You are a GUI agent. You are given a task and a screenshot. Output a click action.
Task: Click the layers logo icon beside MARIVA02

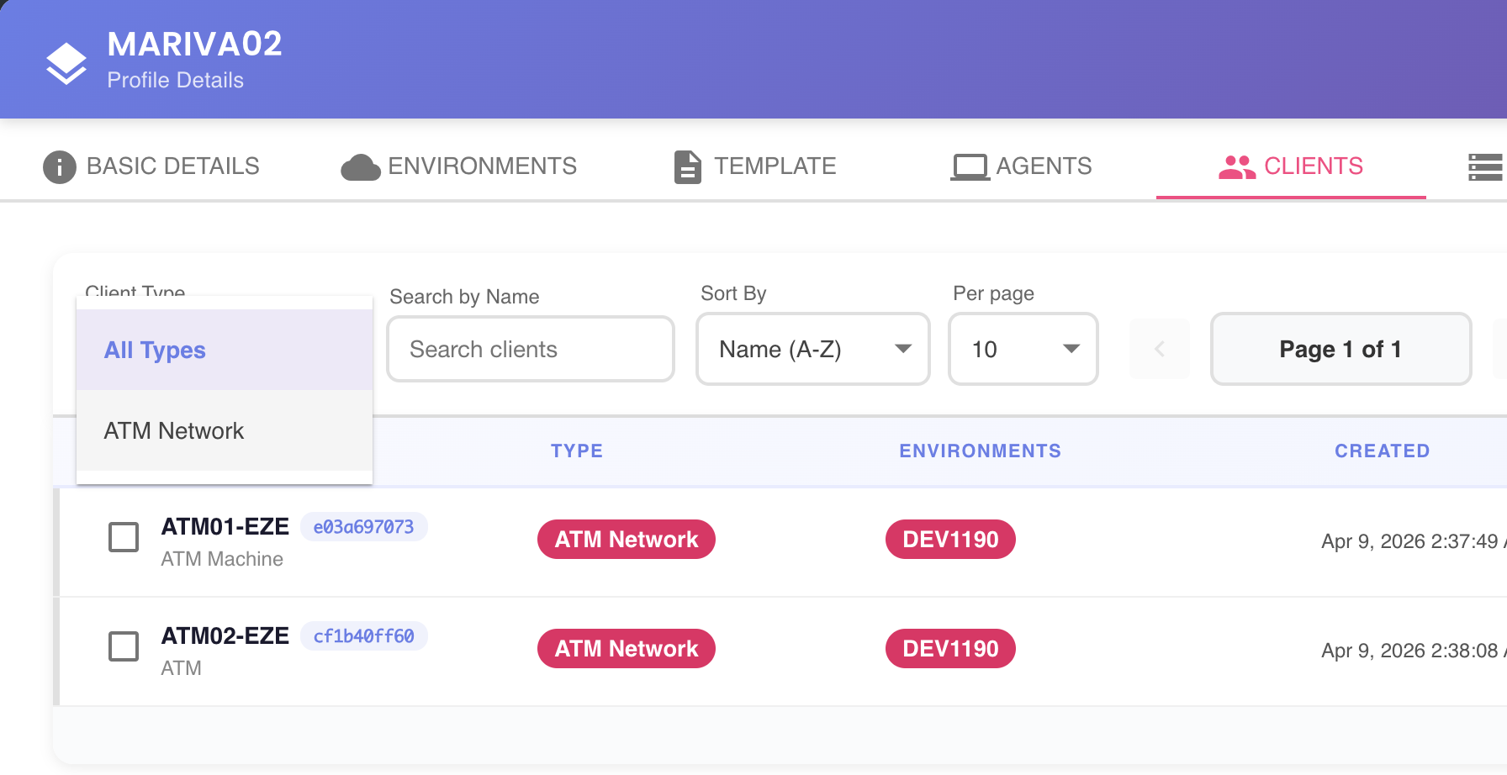[66, 63]
